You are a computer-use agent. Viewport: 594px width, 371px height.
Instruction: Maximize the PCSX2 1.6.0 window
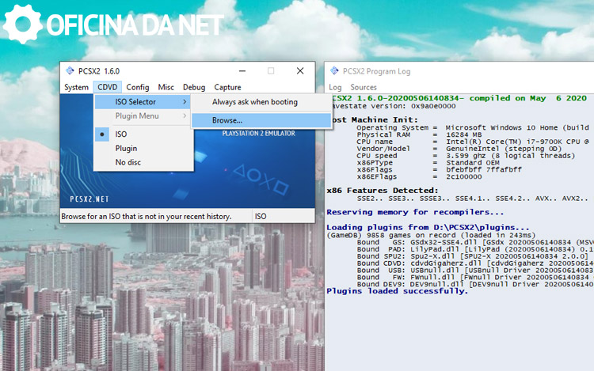(271, 70)
